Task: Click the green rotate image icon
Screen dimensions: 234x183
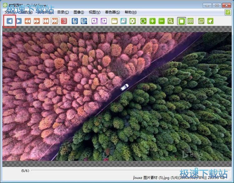Action: (x=143, y=21)
